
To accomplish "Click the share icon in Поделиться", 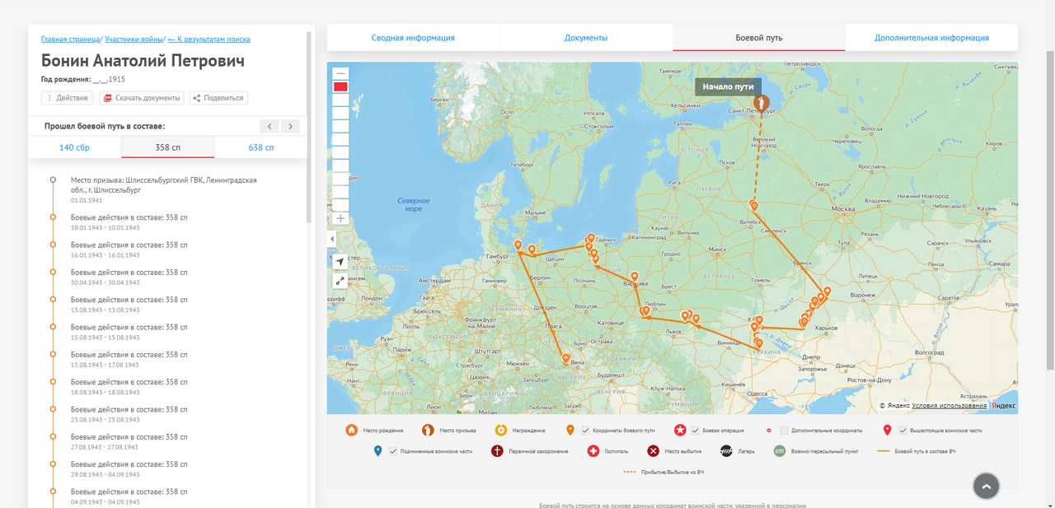I will [196, 98].
